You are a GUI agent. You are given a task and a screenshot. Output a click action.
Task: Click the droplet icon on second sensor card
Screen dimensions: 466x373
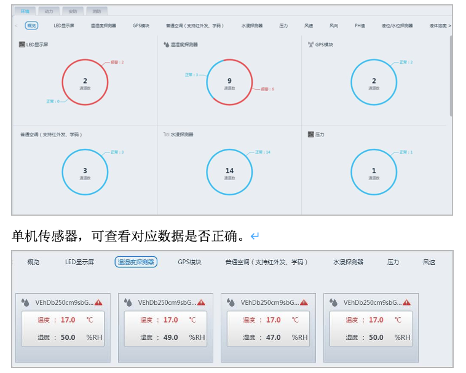pyautogui.click(x=128, y=302)
